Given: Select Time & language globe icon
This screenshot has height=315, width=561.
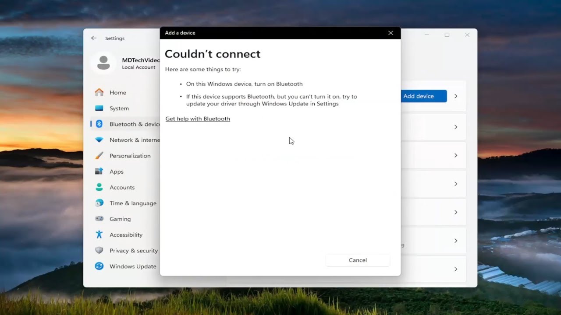Looking at the screenshot, I should tap(99, 203).
